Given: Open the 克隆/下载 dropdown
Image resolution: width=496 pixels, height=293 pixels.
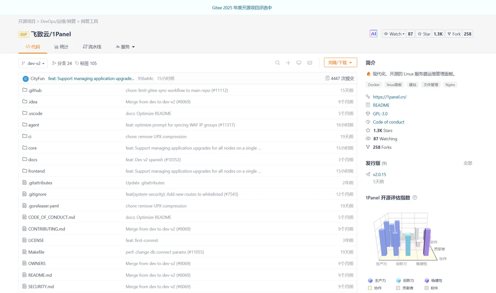Looking at the screenshot, I should (340, 62).
